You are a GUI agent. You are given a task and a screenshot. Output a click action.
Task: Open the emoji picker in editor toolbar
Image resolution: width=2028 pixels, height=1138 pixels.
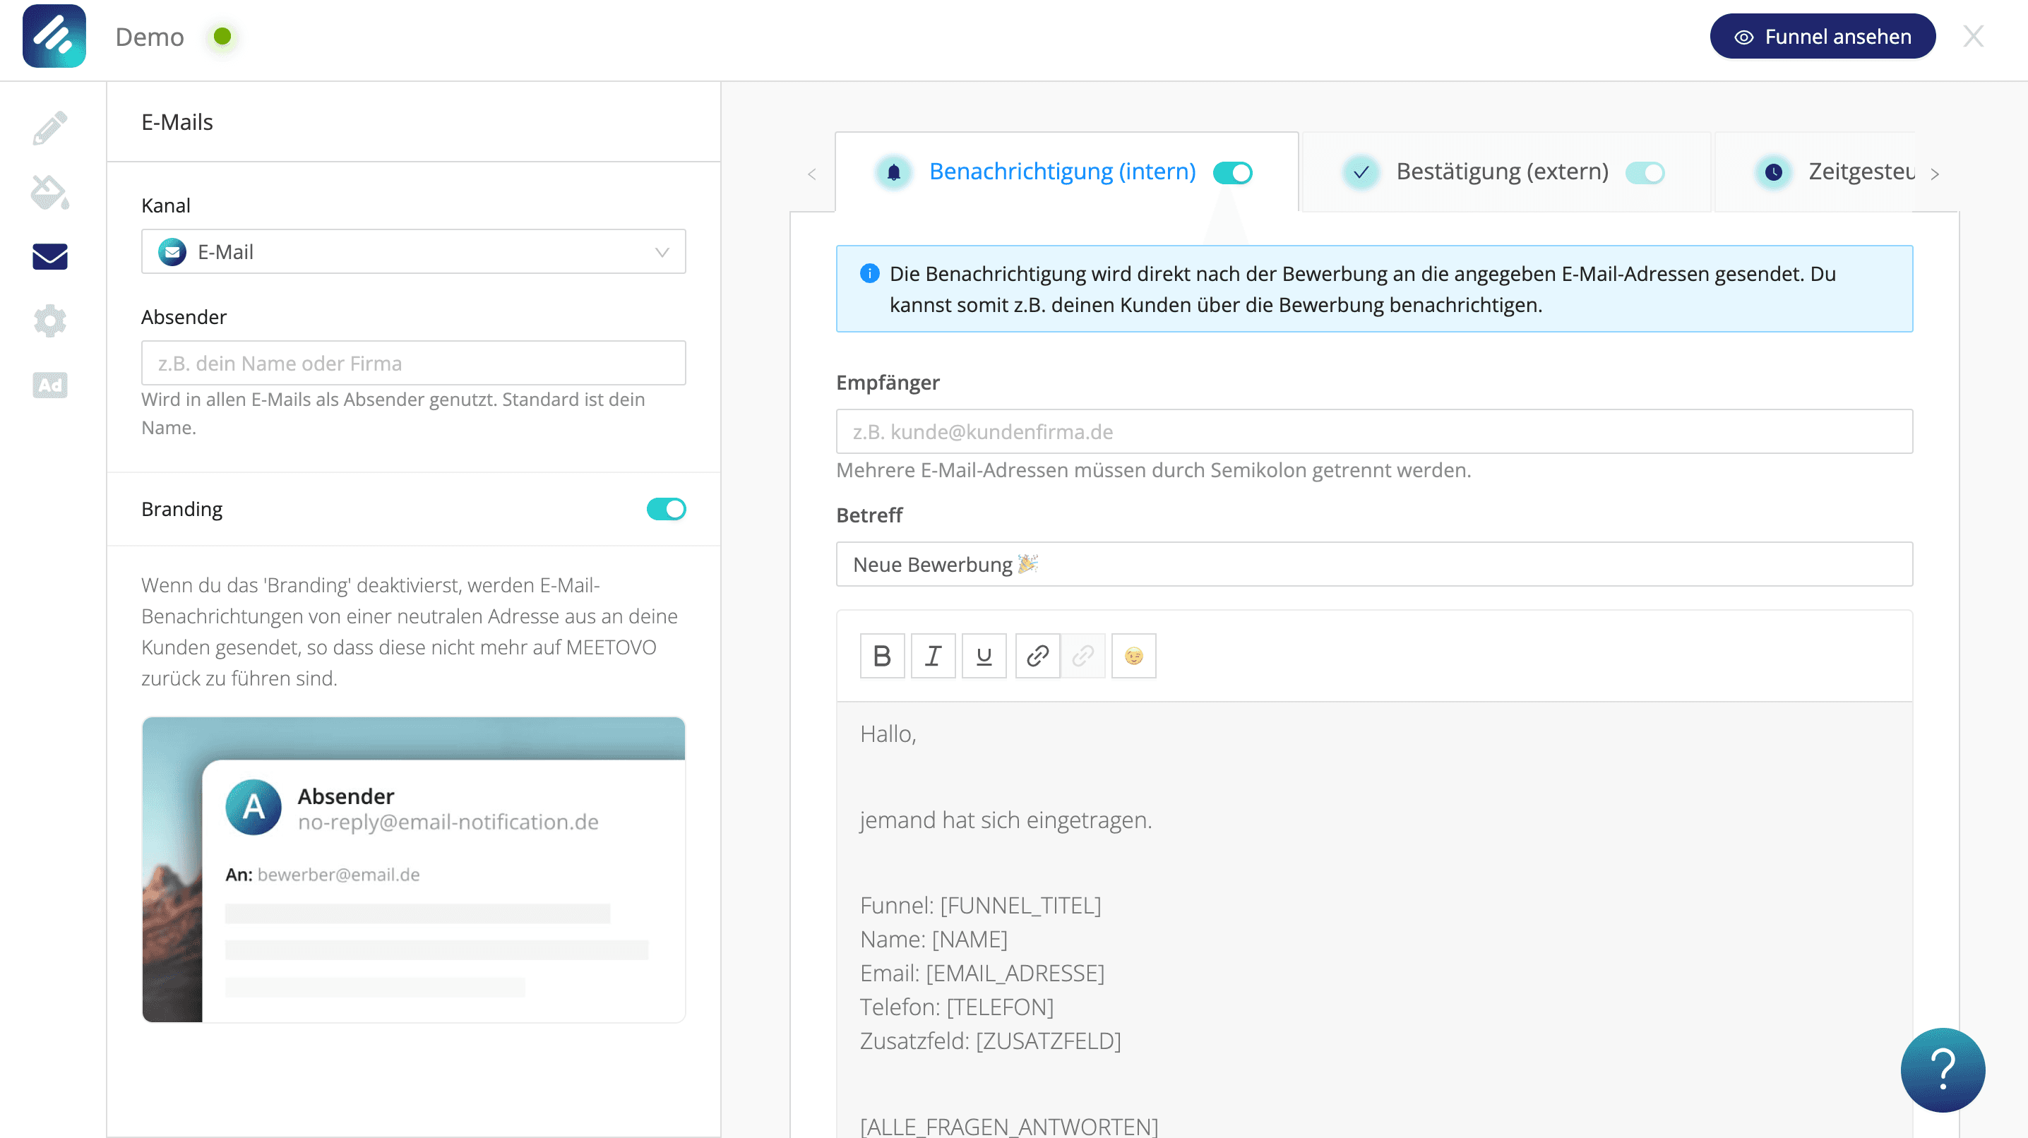(x=1133, y=656)
